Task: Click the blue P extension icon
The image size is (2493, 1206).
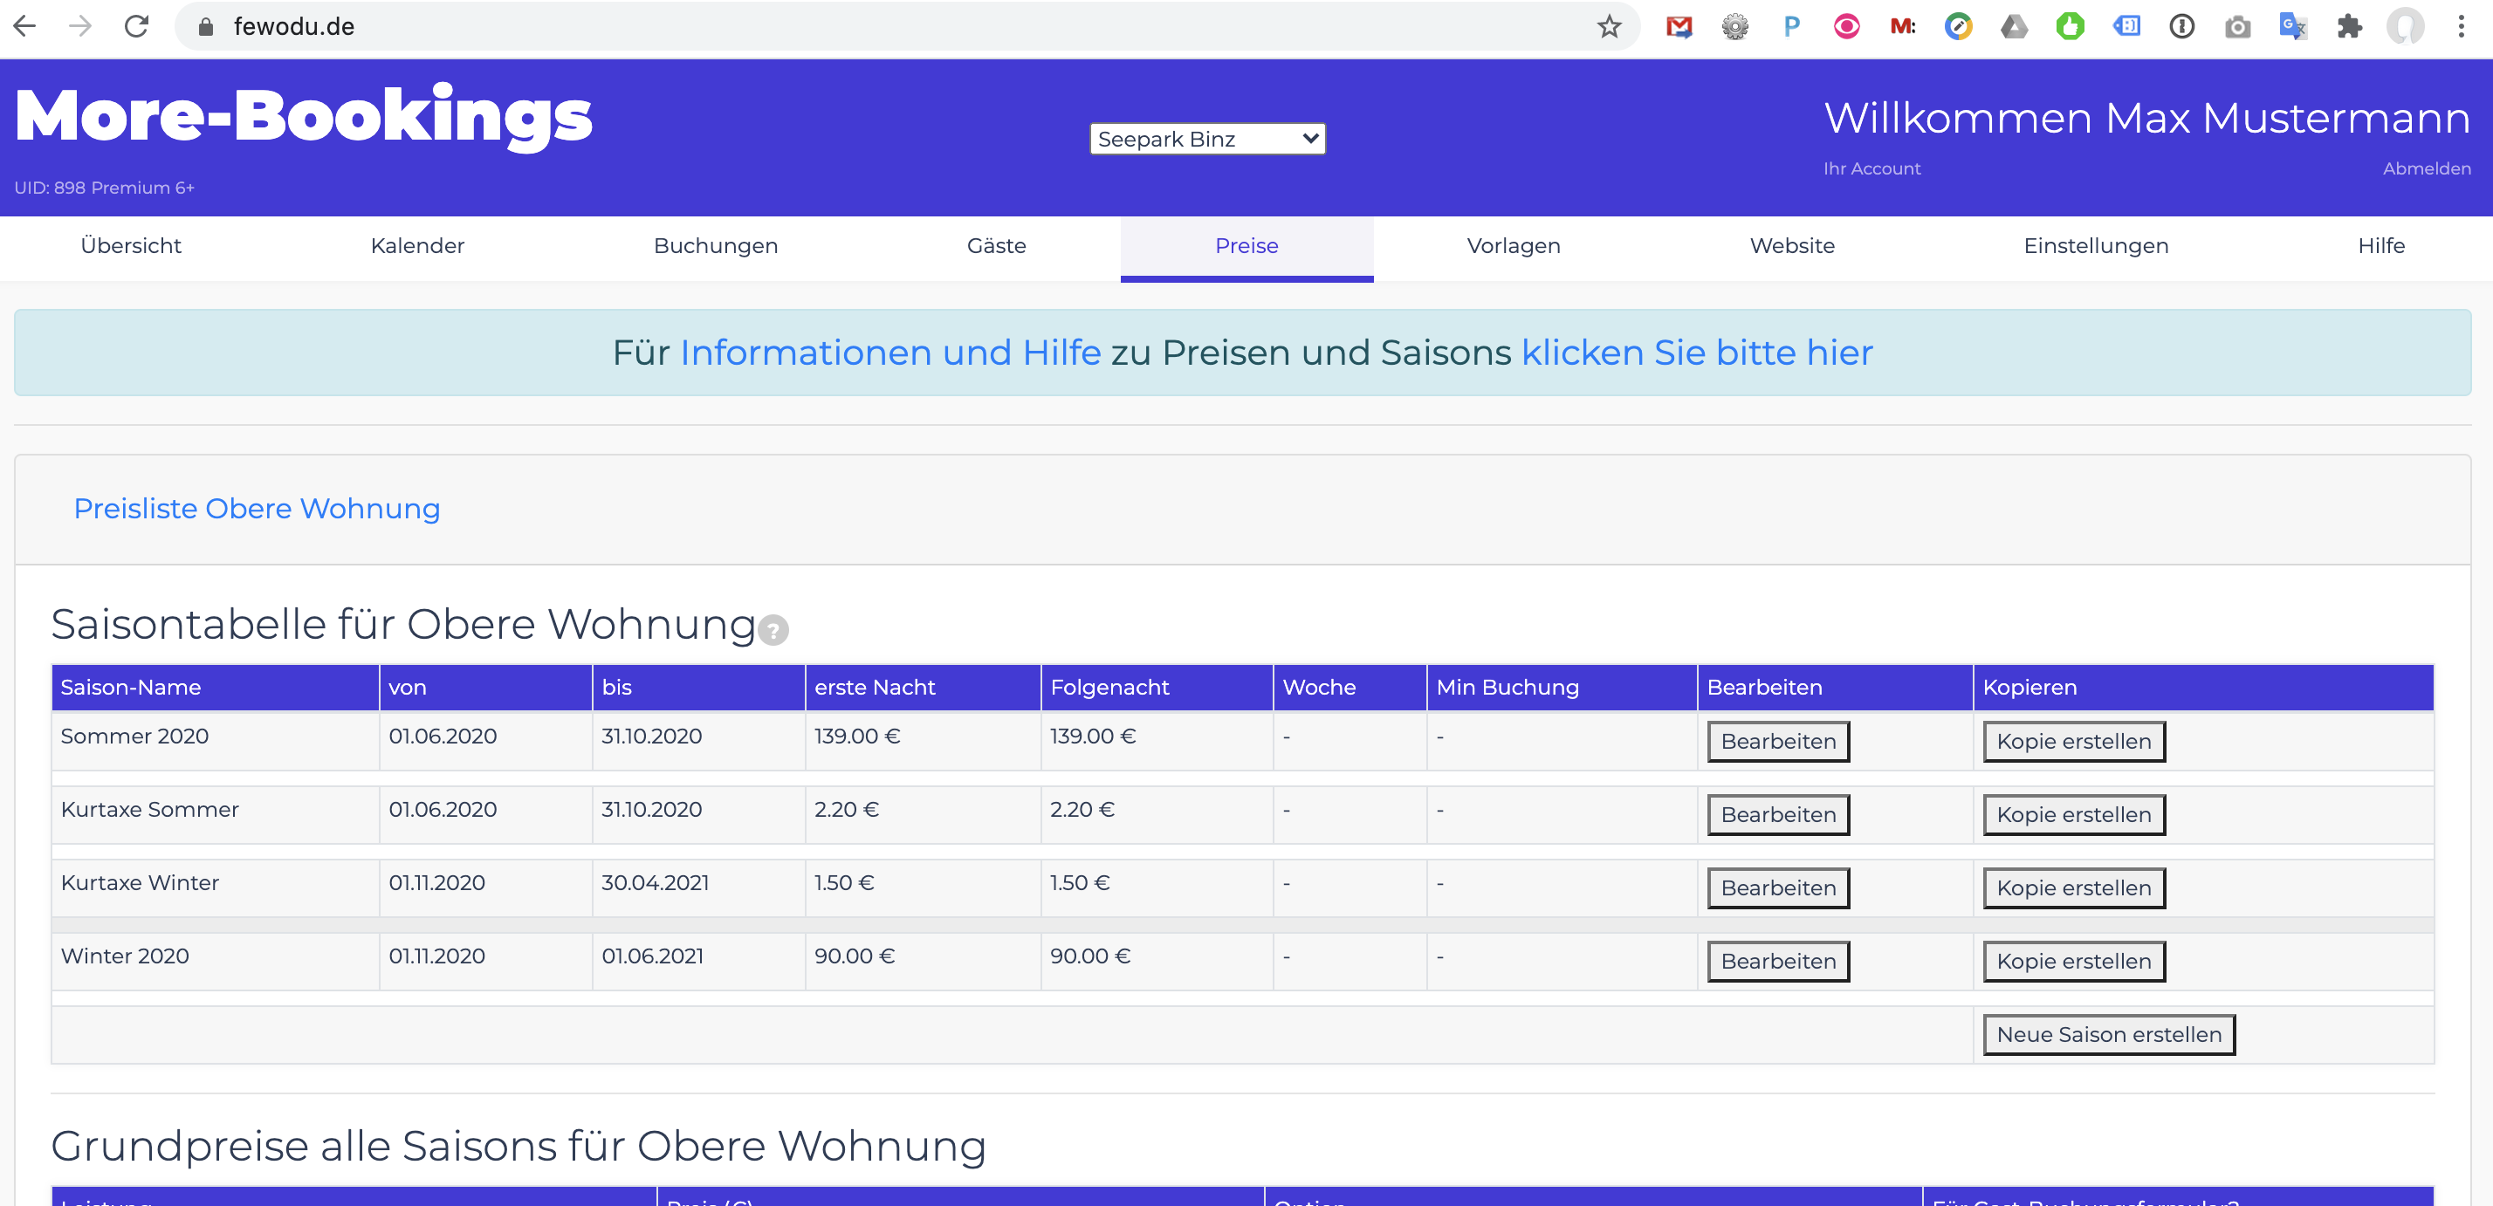Action: click(1791, 26)
